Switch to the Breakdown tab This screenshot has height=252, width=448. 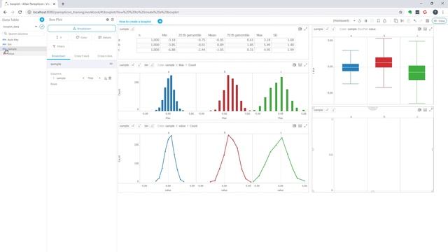pyautogui.click(x=59, y=56)
